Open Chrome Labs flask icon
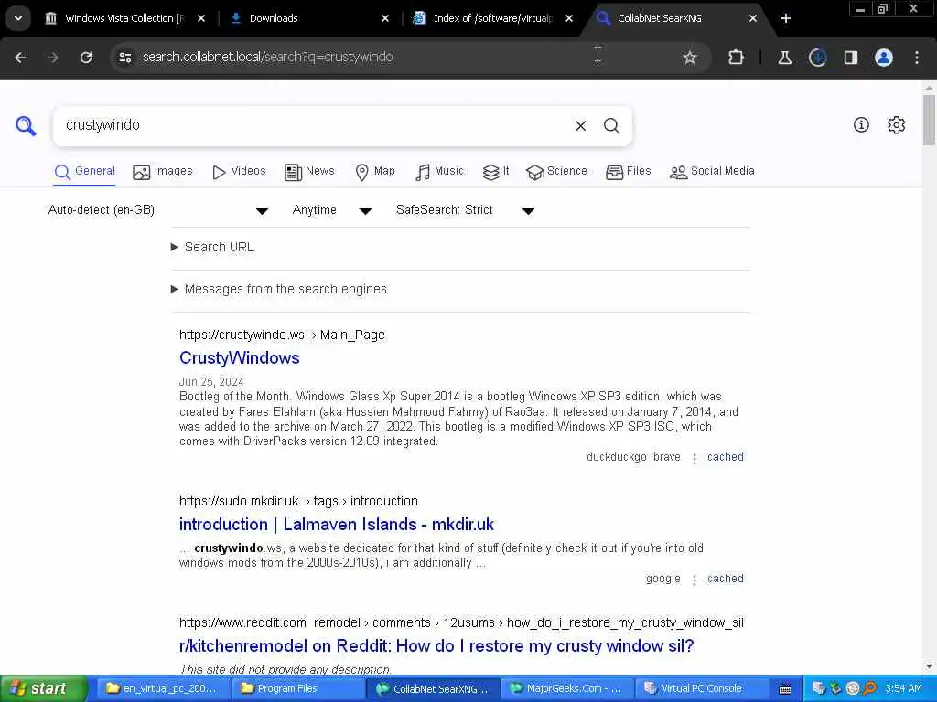Viewport: 937px width, 702px height. tap(784, 58)
